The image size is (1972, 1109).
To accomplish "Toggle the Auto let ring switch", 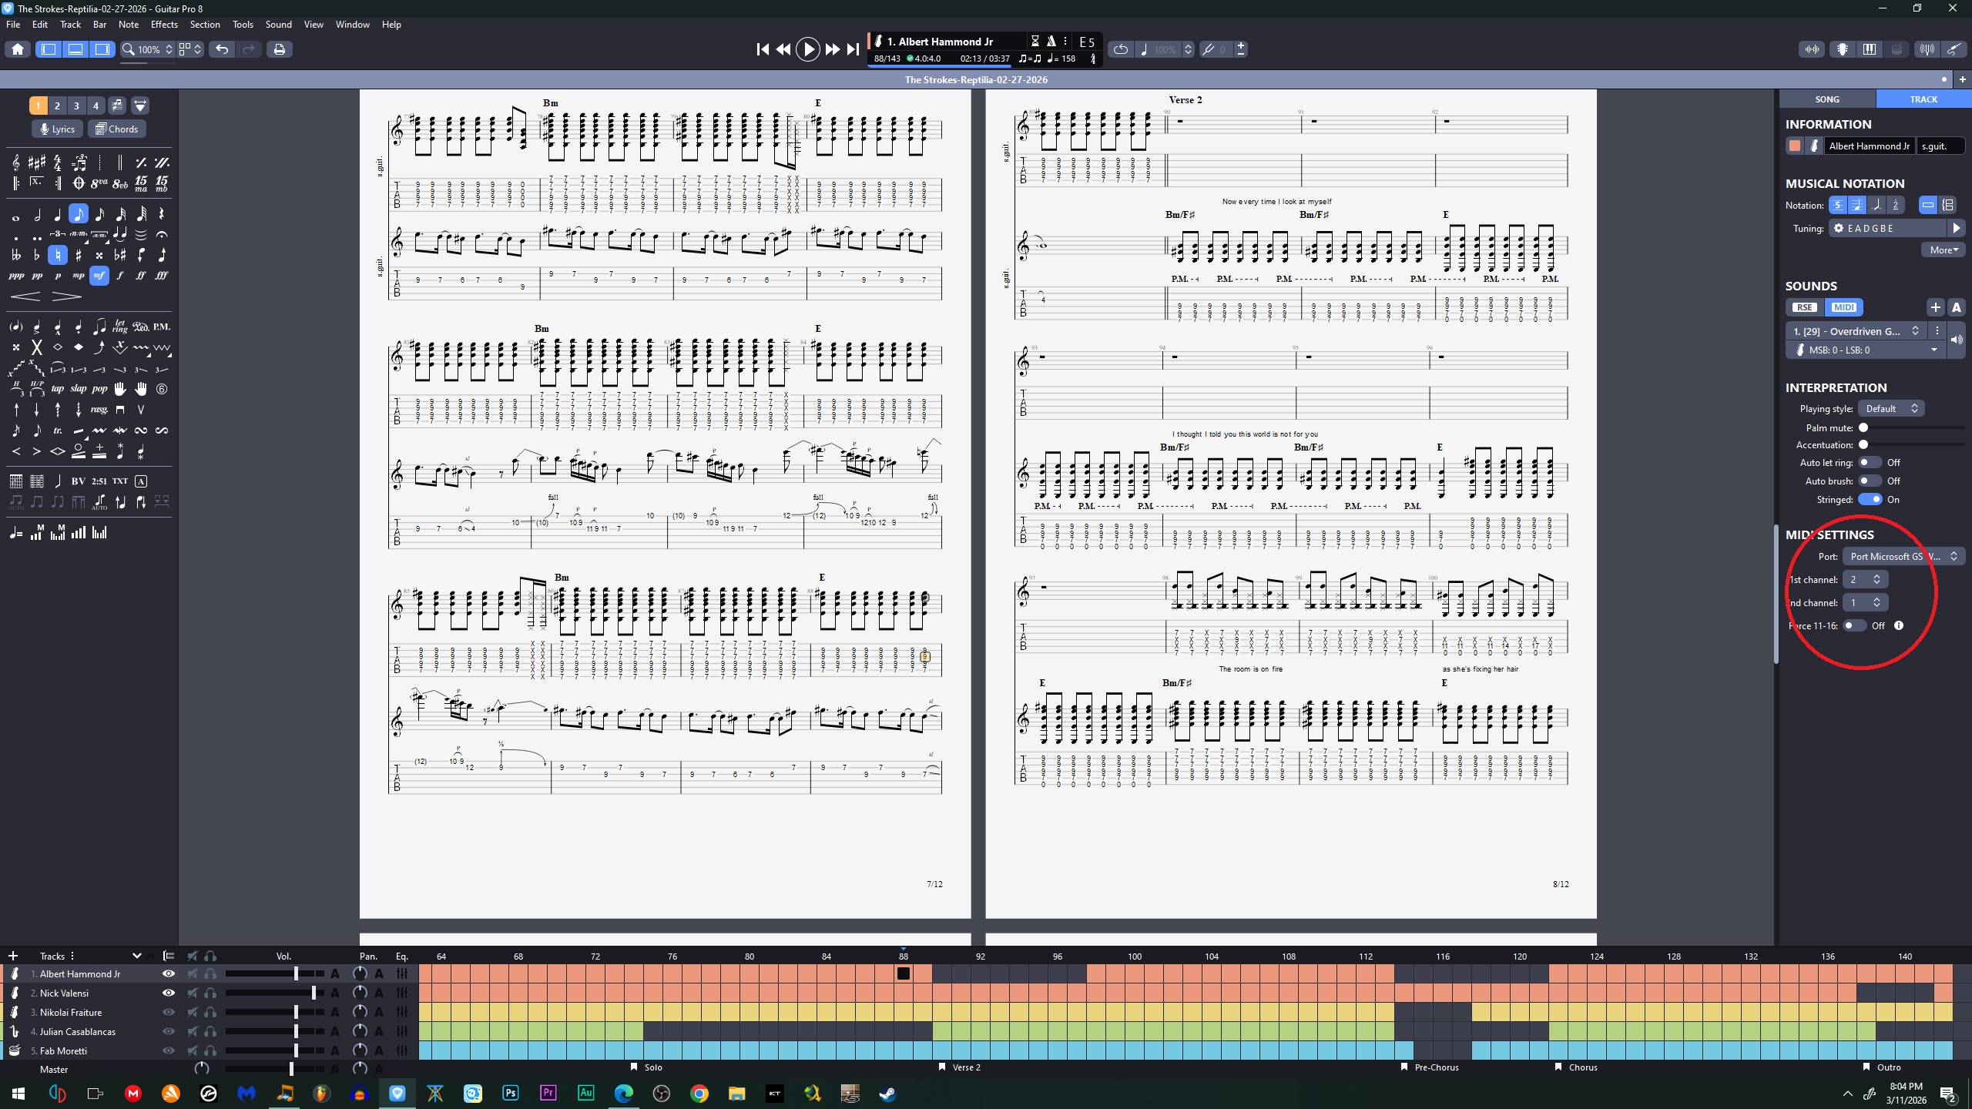I will point(1870,463).
